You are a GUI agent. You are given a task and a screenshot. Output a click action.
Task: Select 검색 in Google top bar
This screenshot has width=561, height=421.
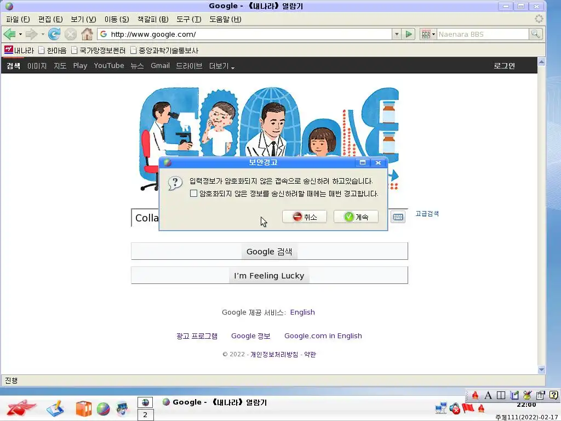pos(13,66)
